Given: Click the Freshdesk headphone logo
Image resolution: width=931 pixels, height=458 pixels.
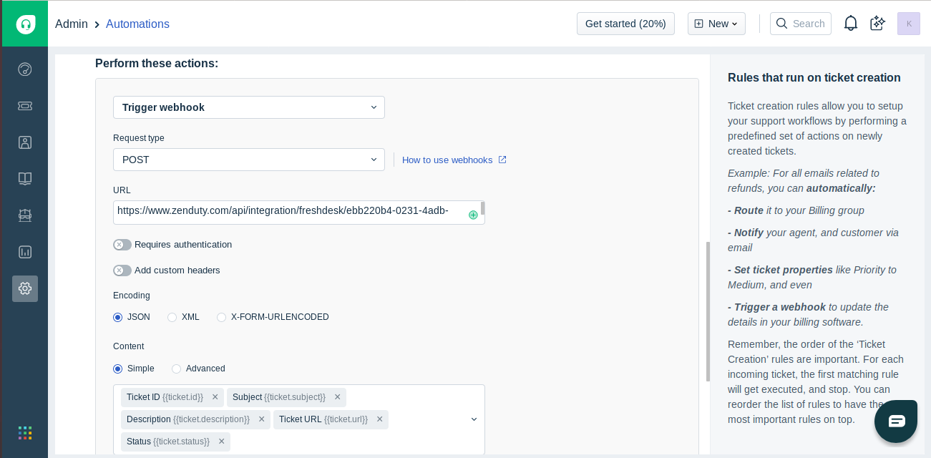Looking at the screenshot, I should (x=24, y=24).
